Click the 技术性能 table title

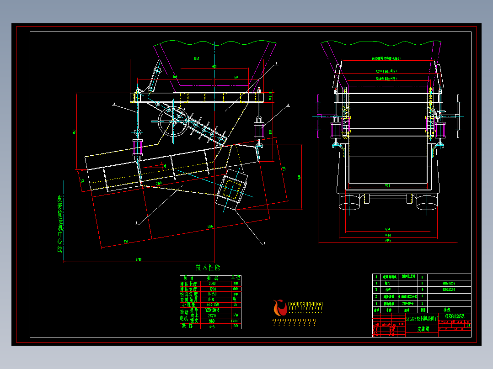(208, 268)
